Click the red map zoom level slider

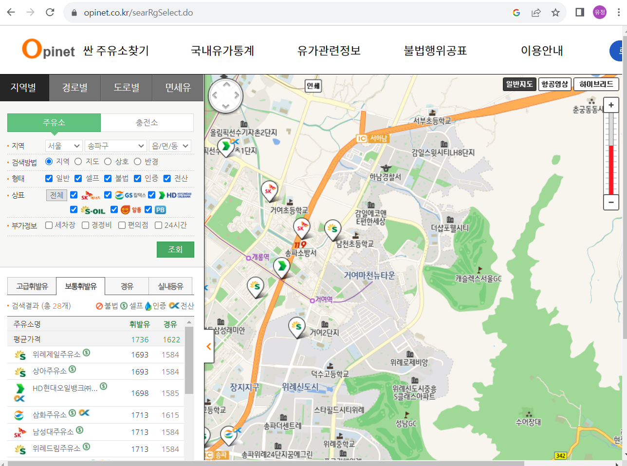(611, 169)
